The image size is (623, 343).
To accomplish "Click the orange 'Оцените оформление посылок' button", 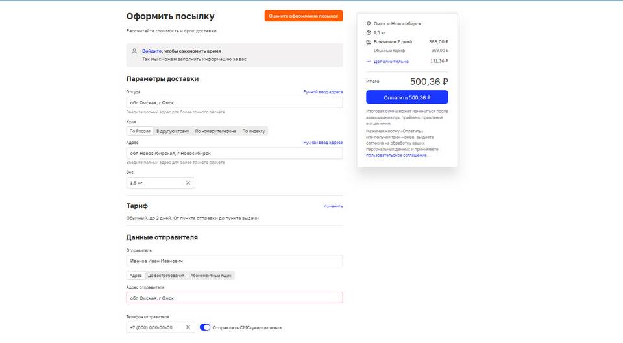I will [x=303, y=16].
